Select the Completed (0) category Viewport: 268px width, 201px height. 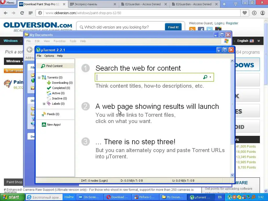58,88
